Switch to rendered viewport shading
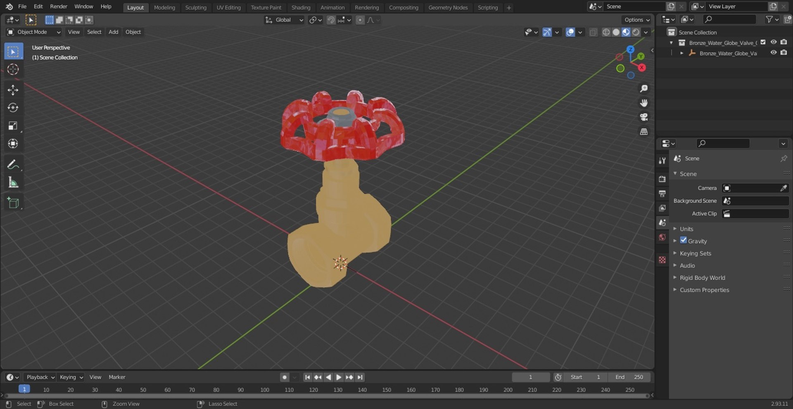The height and width of the screenshot is (409, 793). pos(636,32)
